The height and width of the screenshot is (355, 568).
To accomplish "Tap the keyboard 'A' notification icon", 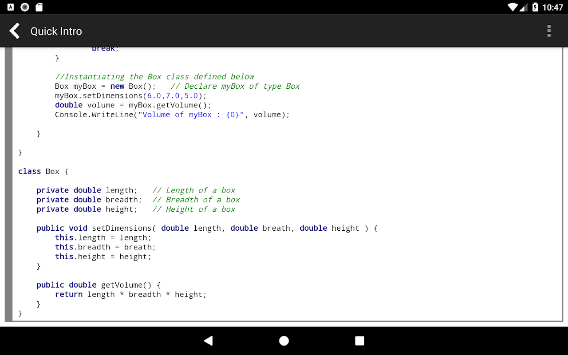I will click(x=11, y=7).
